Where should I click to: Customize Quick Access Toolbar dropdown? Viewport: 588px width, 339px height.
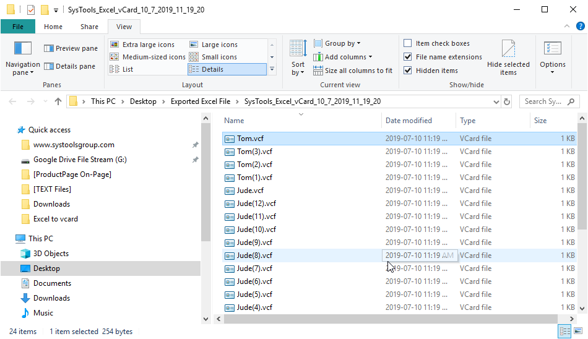[56, 10]
